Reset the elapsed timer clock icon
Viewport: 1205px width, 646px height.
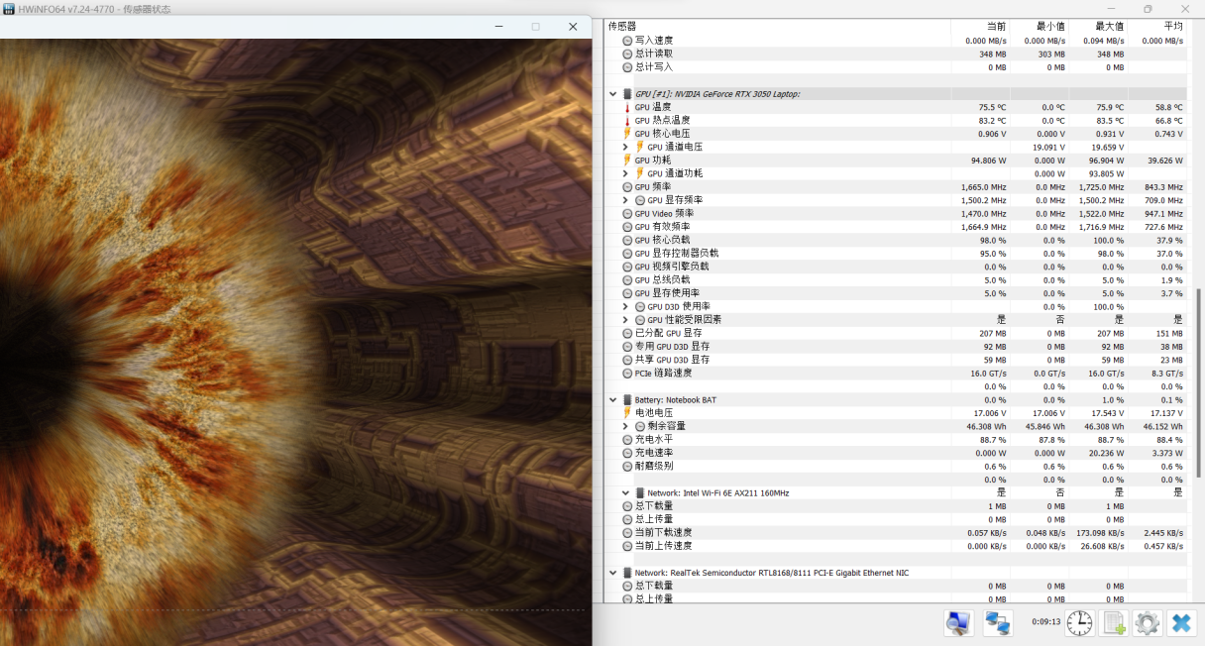point(1079,622)
